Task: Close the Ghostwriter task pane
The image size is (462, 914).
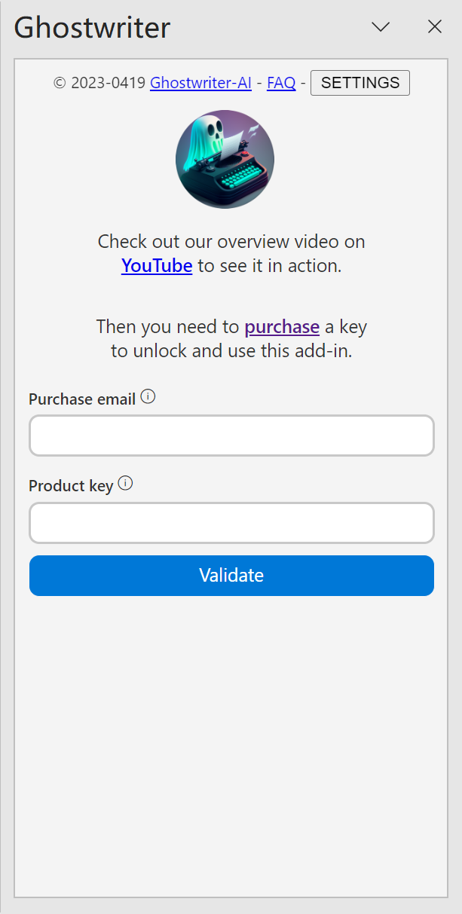Action: point(435,27)
